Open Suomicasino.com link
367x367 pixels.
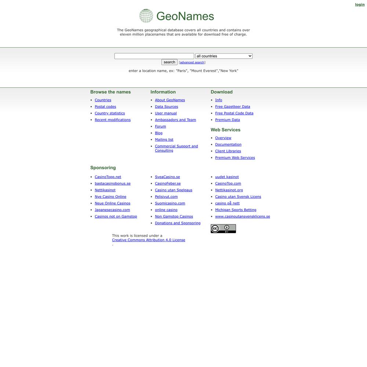coord(170,203)
